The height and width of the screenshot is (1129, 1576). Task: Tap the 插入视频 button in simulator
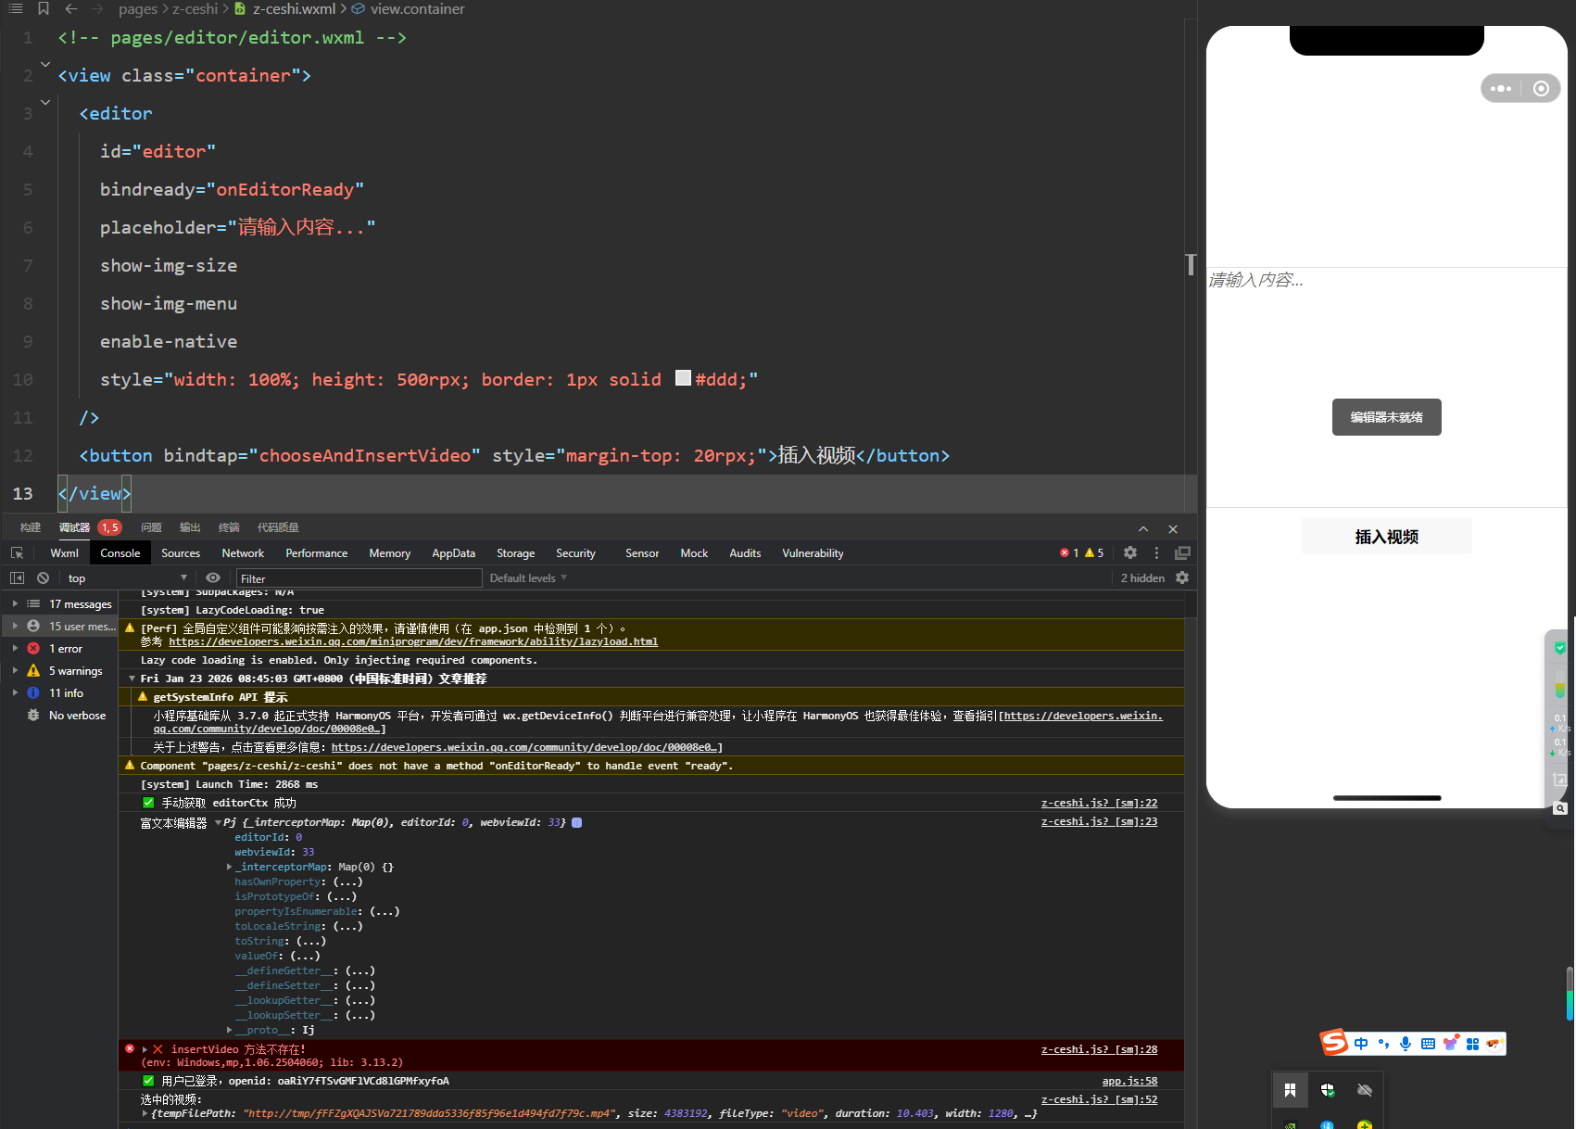coord(1386,537)
